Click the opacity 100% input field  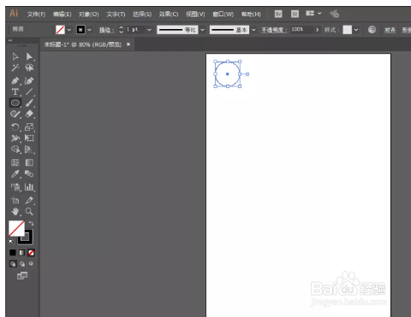(x=301, y=29)
